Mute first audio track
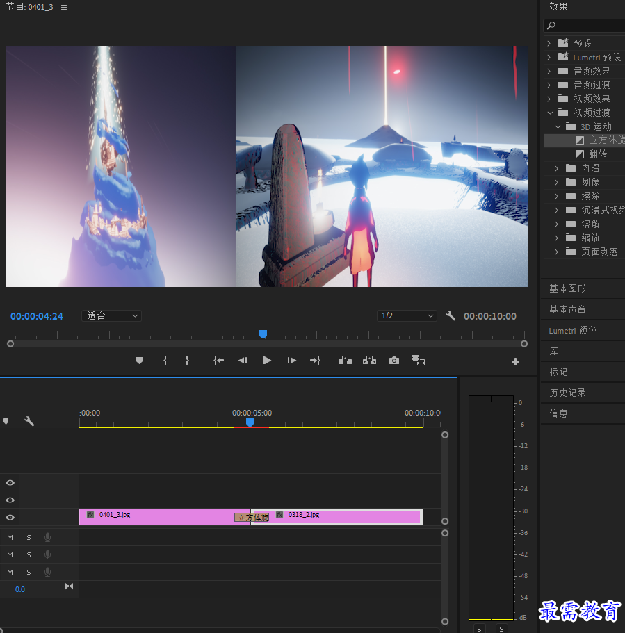Image resolution: width=625 pixels, height=633 pixels. click(10, 537)
